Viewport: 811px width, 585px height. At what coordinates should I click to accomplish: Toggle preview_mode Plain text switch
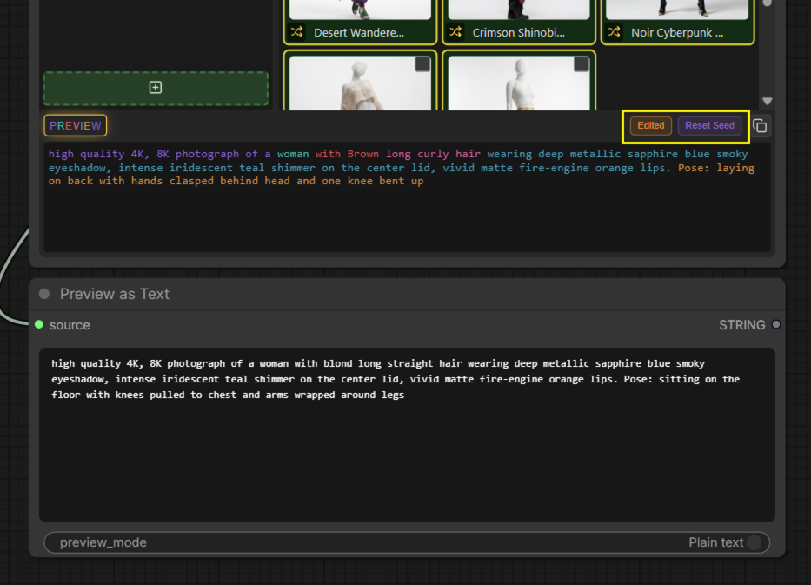click(754, 542)
